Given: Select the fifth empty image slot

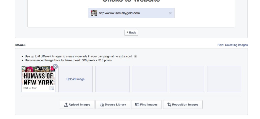Looking at the screenshot, I should pos(187,79).
